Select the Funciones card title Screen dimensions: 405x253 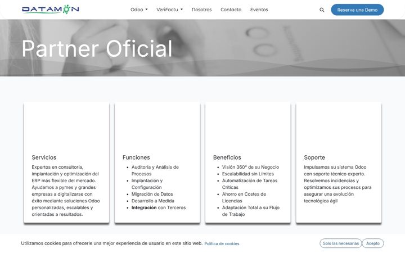(x=136, y=157)
